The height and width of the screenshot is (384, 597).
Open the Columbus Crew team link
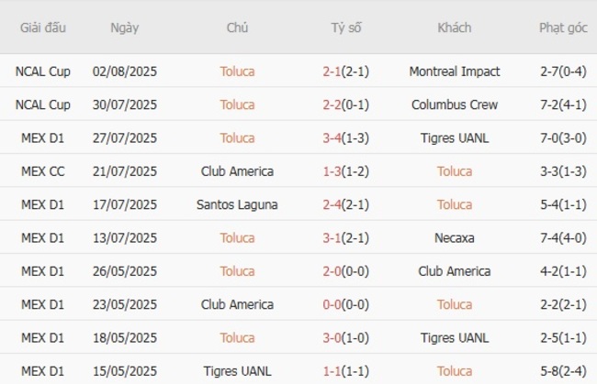(x=455, y=104)
